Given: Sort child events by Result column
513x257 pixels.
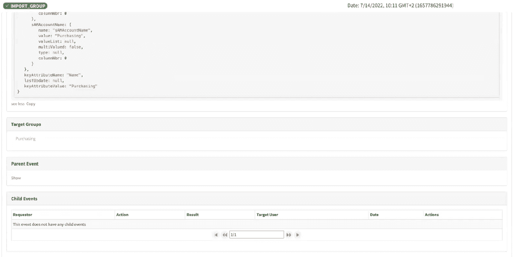Looking at the screenshot, I should (192, 214).
